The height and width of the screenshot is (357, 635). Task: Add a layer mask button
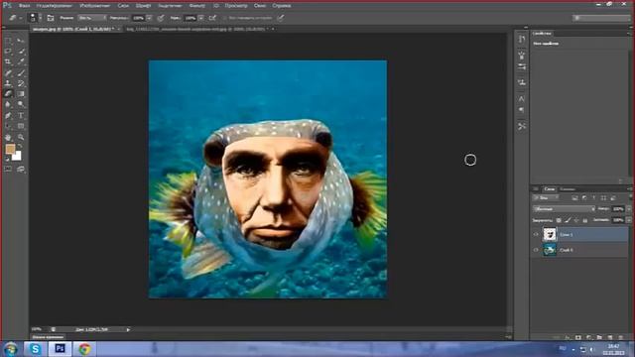(x=578, y=337)
